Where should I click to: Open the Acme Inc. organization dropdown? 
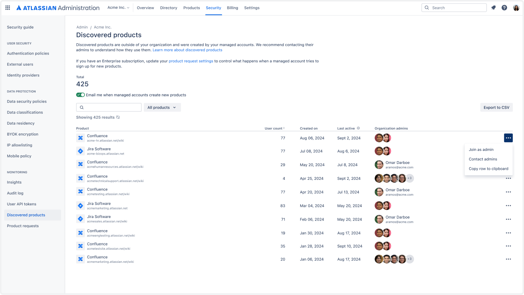(118, 7)
